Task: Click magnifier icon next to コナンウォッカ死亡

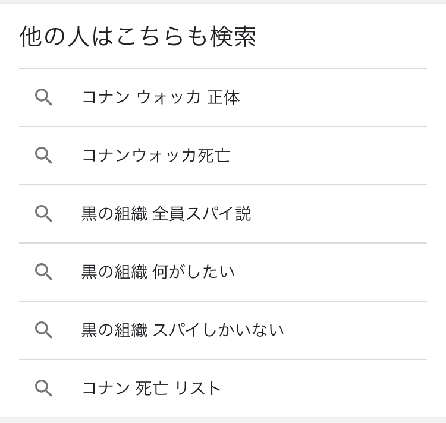Action: point(43,156)
